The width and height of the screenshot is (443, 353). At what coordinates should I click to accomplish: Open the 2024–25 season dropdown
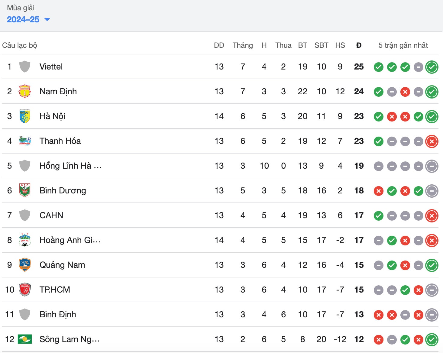[x=28, y=20]
